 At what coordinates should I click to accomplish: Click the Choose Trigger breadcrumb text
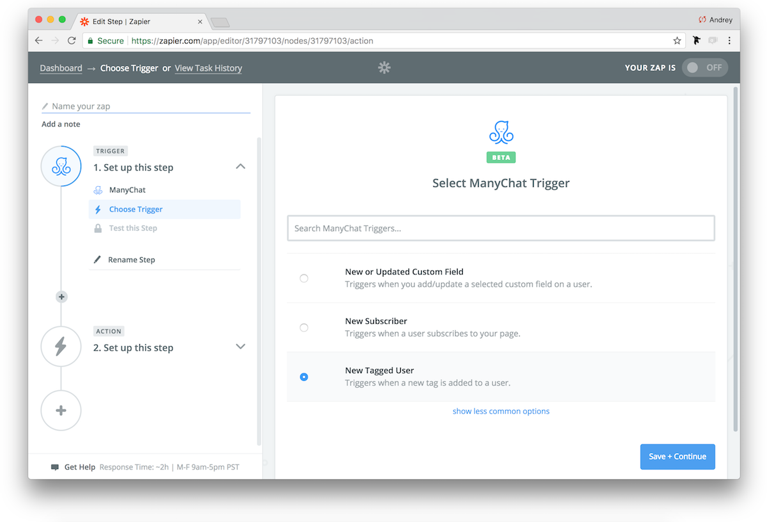129,68
